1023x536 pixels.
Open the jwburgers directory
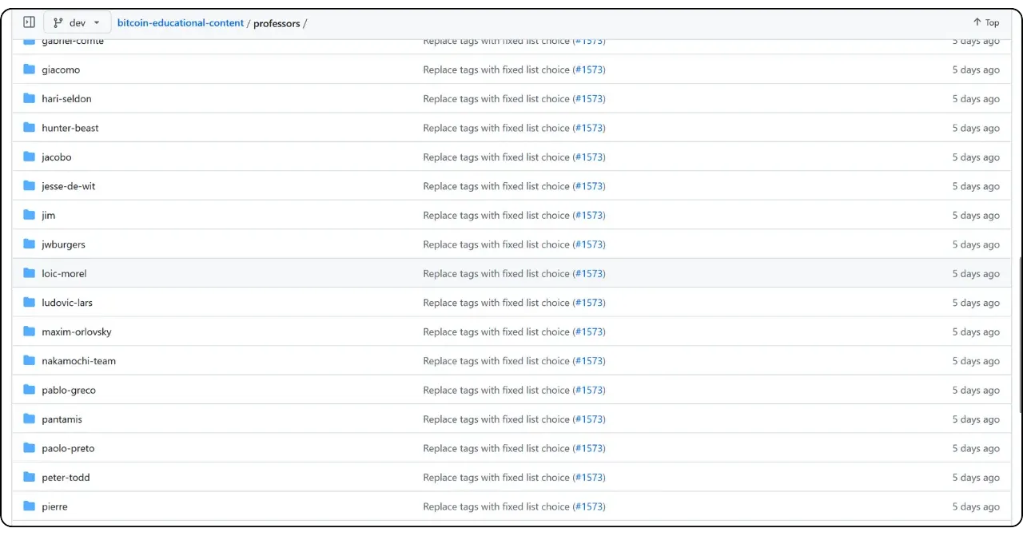(x=63, y=244)
